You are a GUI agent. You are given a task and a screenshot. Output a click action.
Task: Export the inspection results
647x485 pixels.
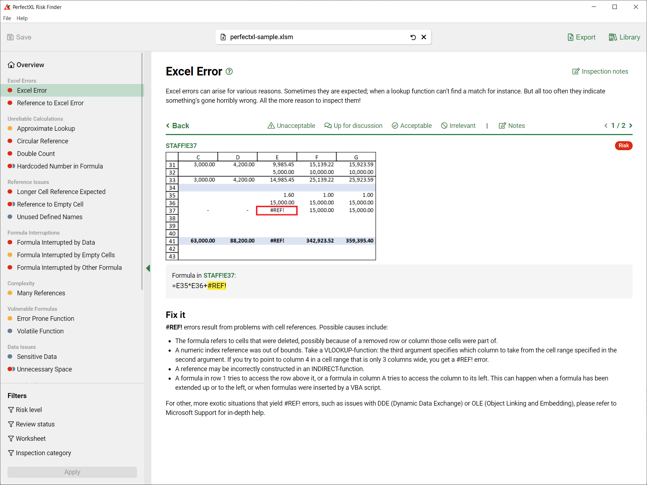click(581, 37)
